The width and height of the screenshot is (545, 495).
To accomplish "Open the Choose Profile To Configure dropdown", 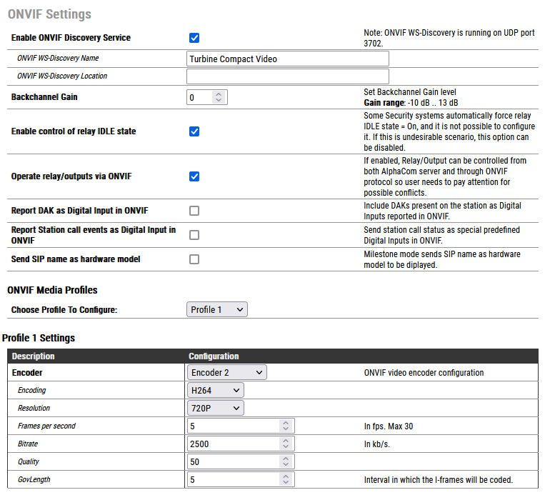I will 217,309.
